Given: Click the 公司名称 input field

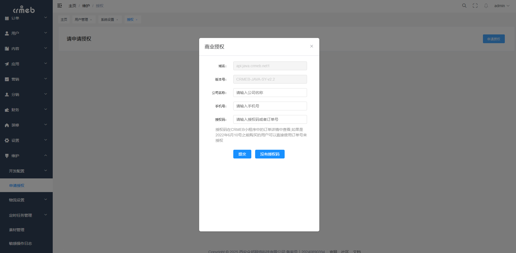Looking at the screenshot, I should click(270, 93).
